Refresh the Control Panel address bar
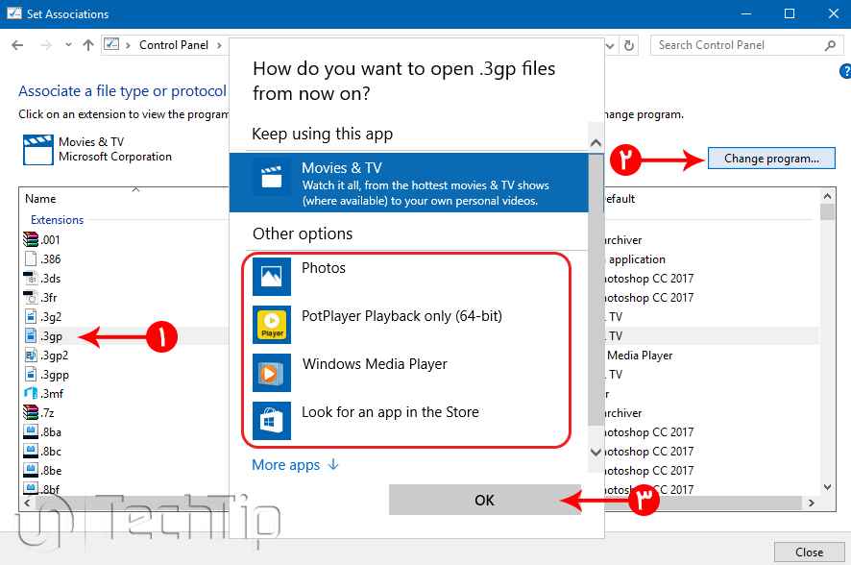This screenshot has height=565, width=851. pos(629,45)
